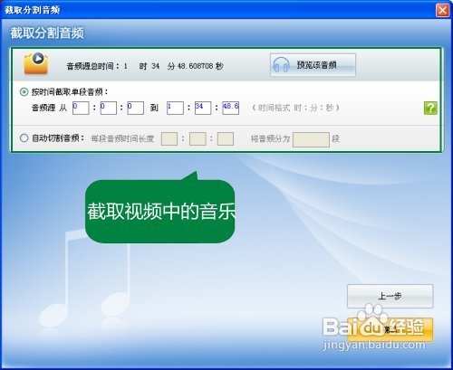Click the end minute field showing 34
The image size is (453, 370).
[203, 108]
